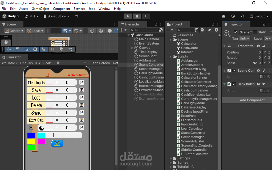Toggle GameObject active checkbox in Inspector
The image size is (272, 170).
[x=236, y=32]
